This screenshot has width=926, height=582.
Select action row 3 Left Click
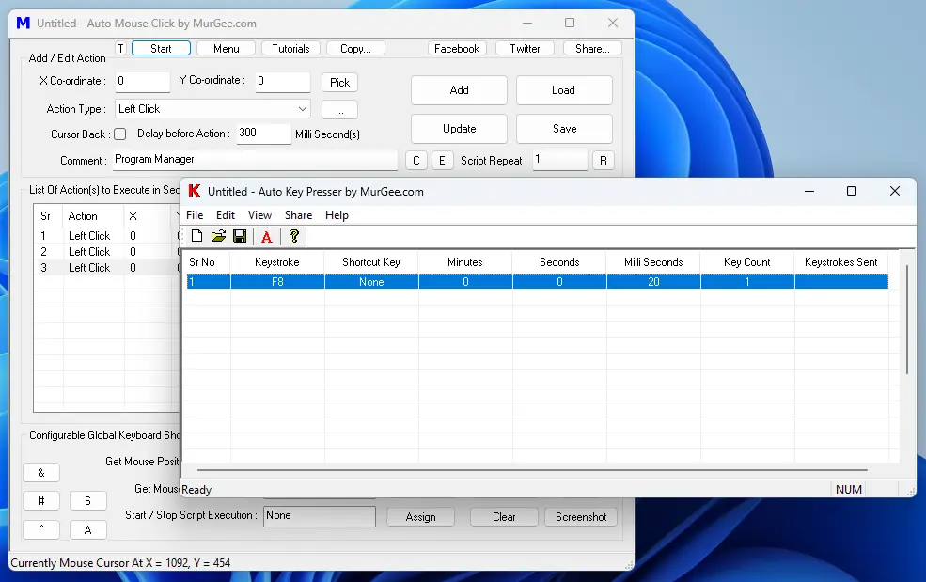pyautogui.click(x=107, y=268)
